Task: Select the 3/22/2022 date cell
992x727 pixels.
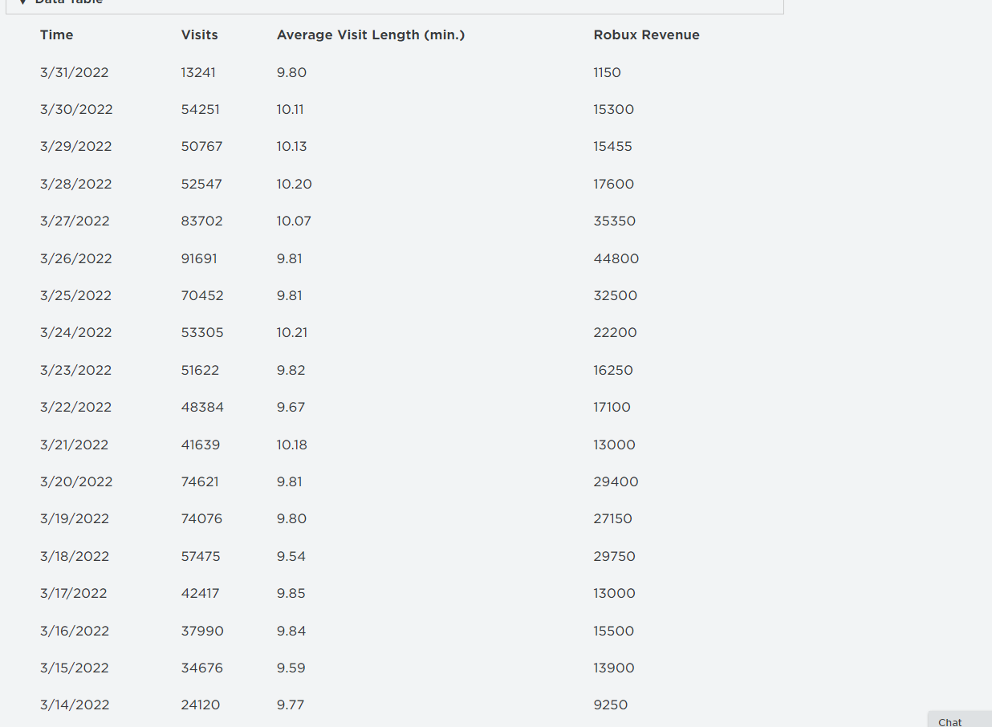Action: [75, 407]
